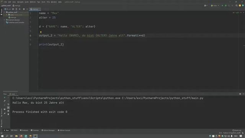
Task: Click the PyCharm taskbar icon
Action: pos(35,136)
